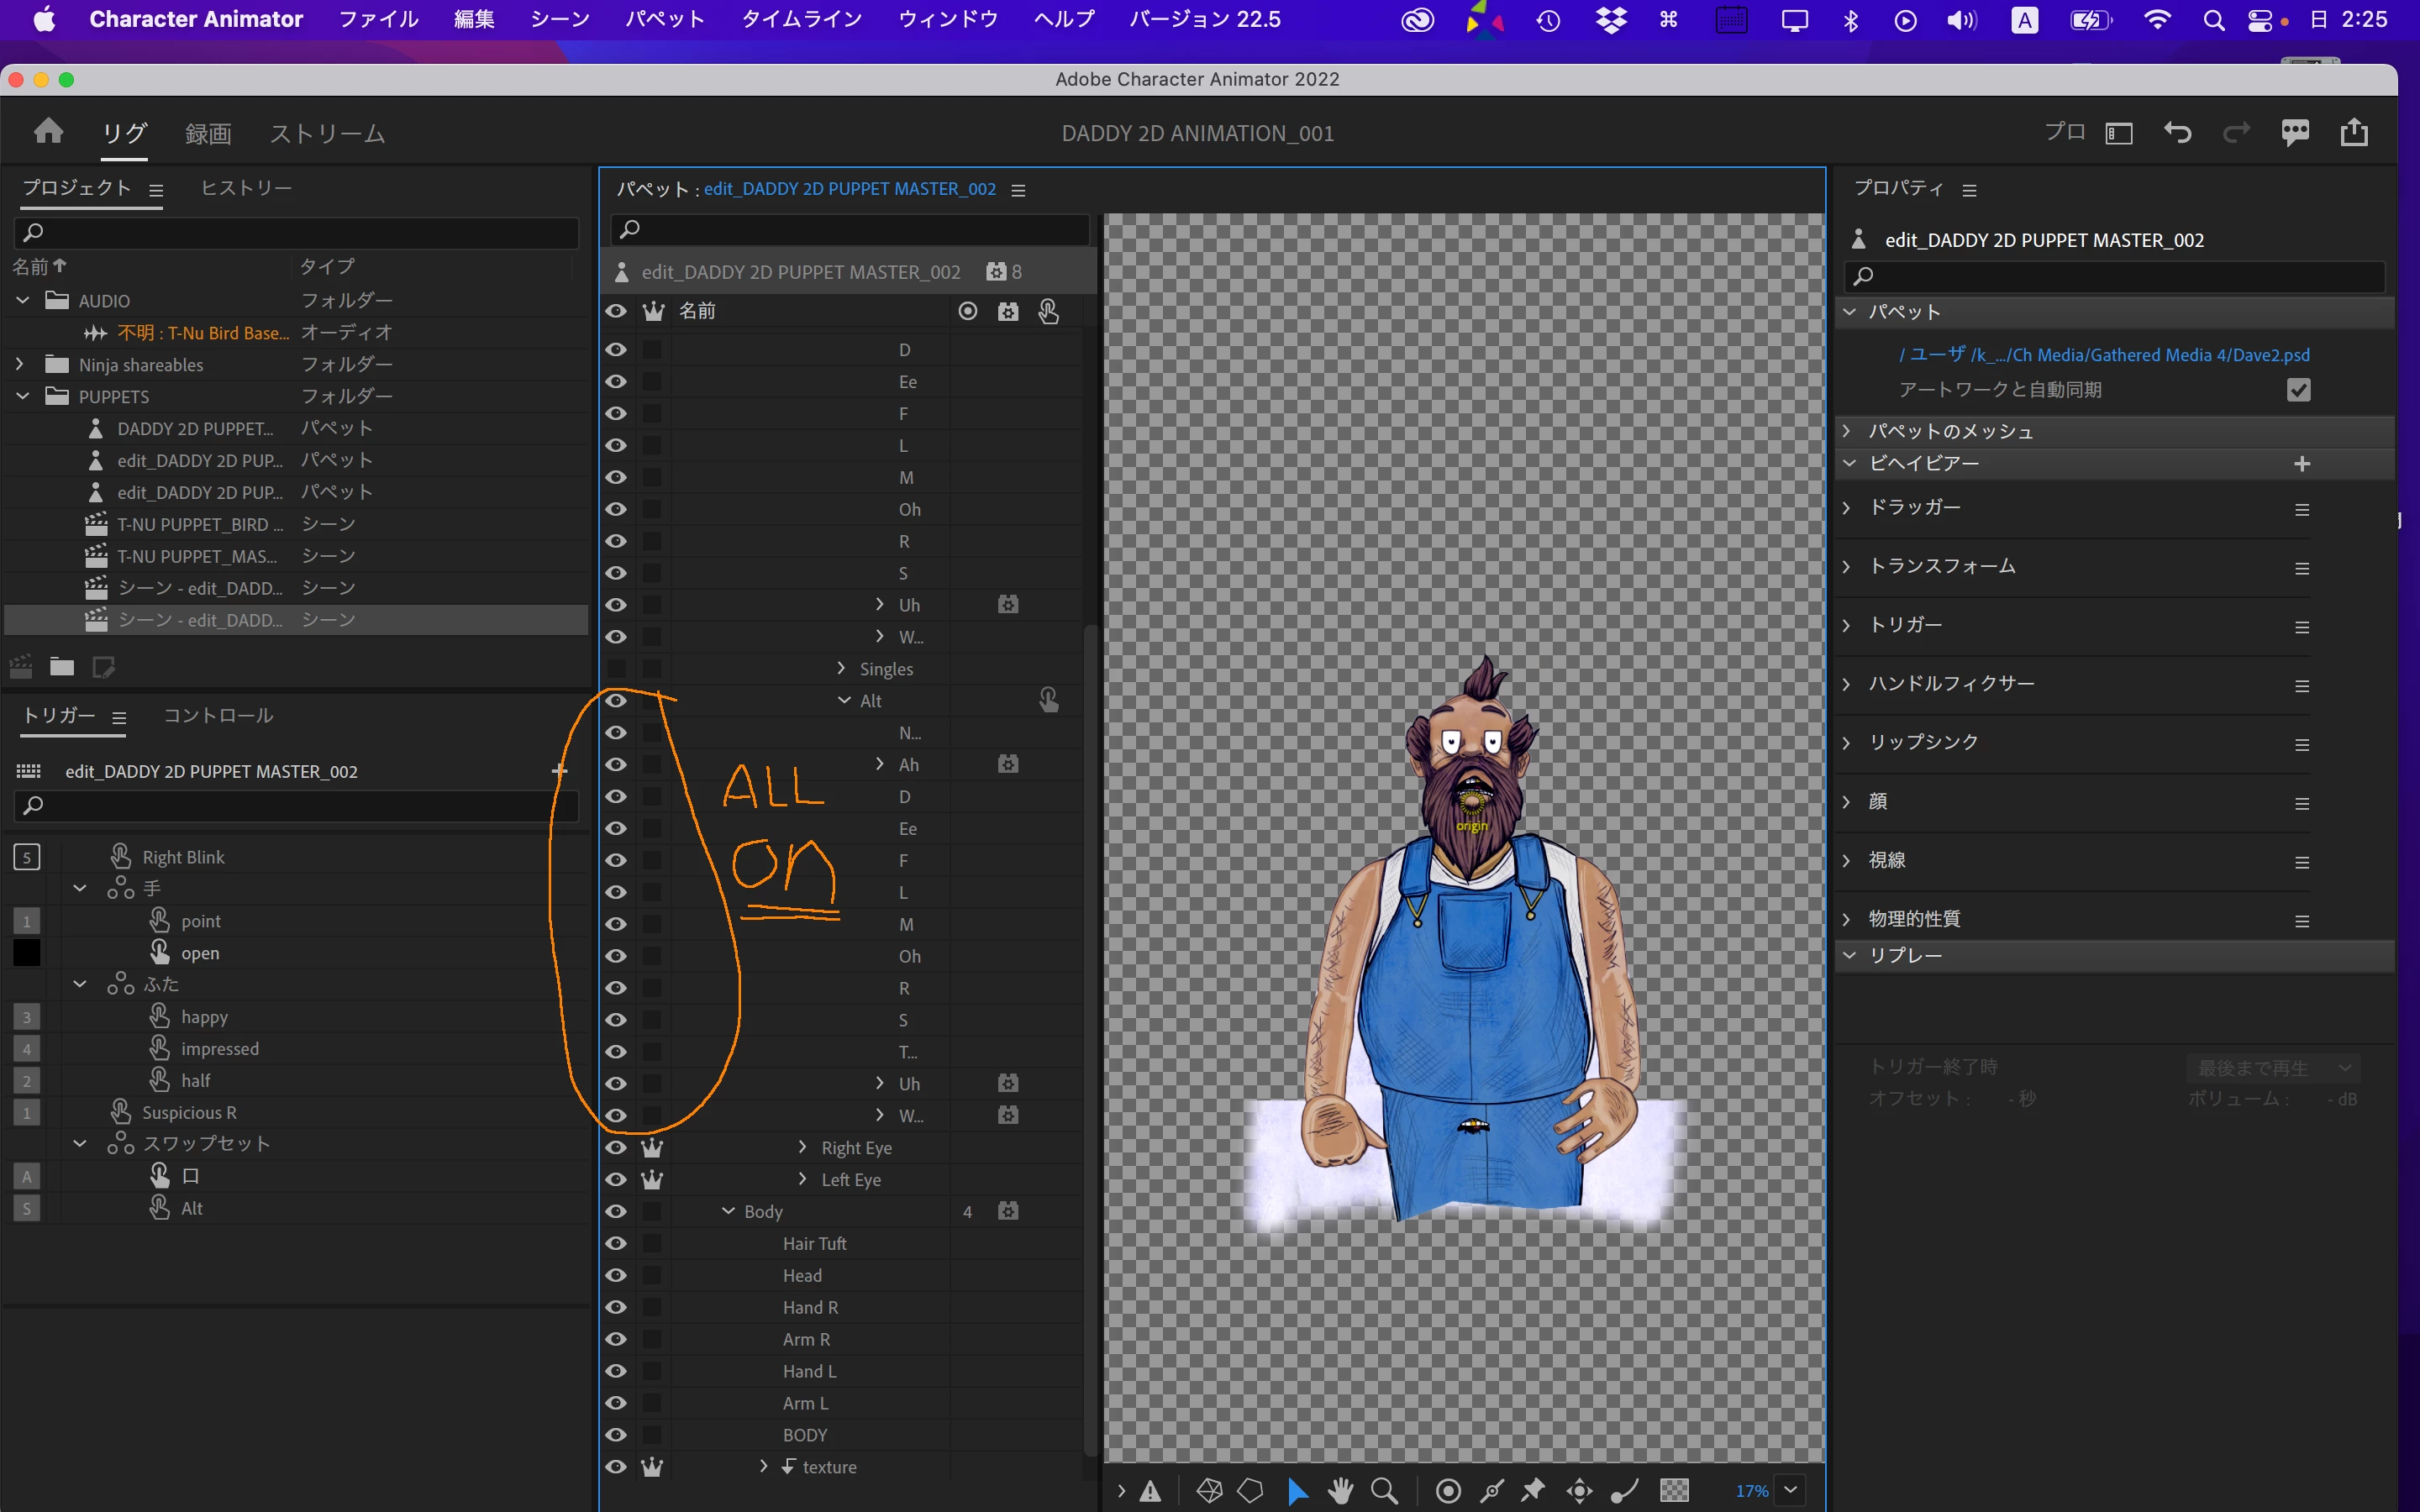Viewport: 2420px width, 1512px height.
Task: Show the mesh outline tool
Action: pyautogui.click(x=1250, y=1490)
